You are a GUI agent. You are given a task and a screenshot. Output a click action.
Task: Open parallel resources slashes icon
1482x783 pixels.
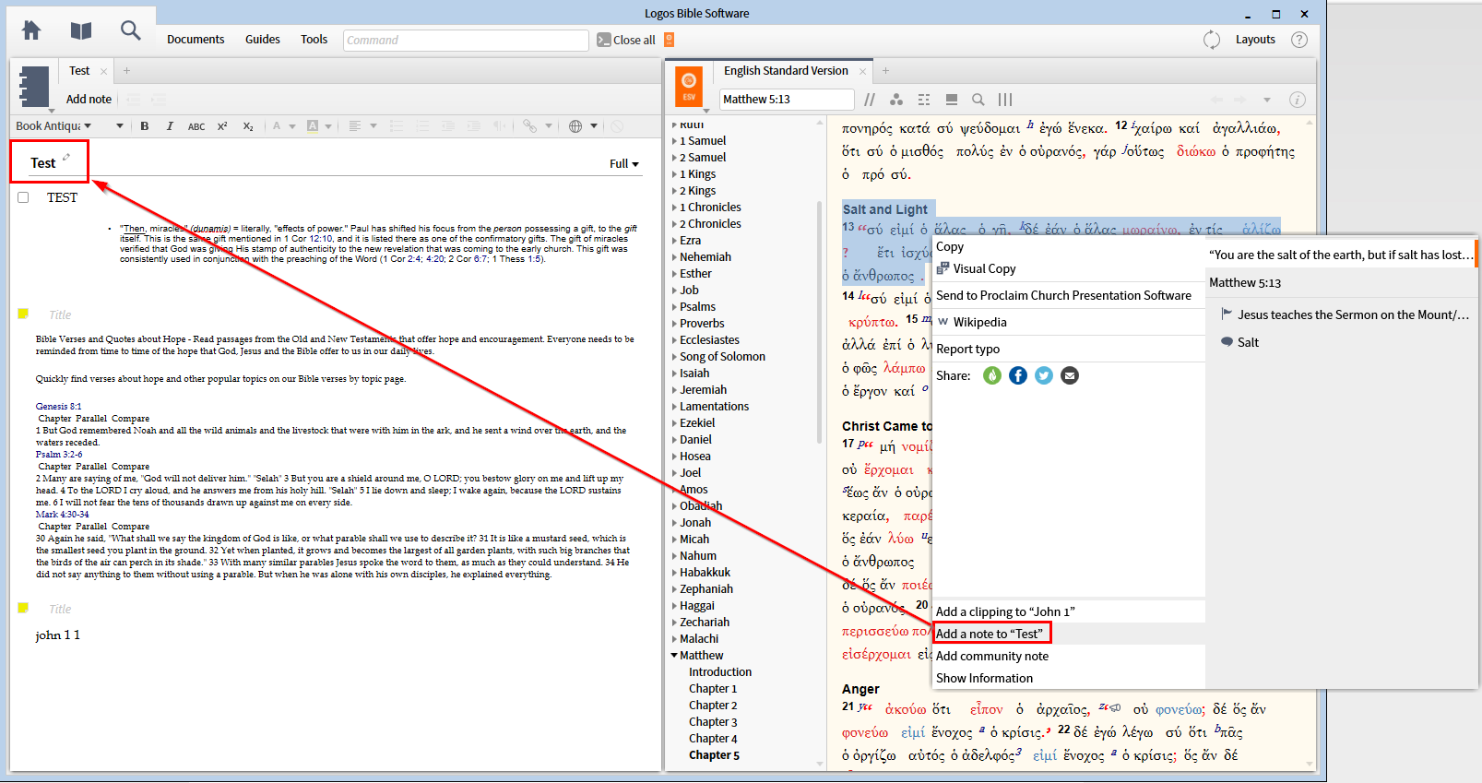[x=870, y=100]
